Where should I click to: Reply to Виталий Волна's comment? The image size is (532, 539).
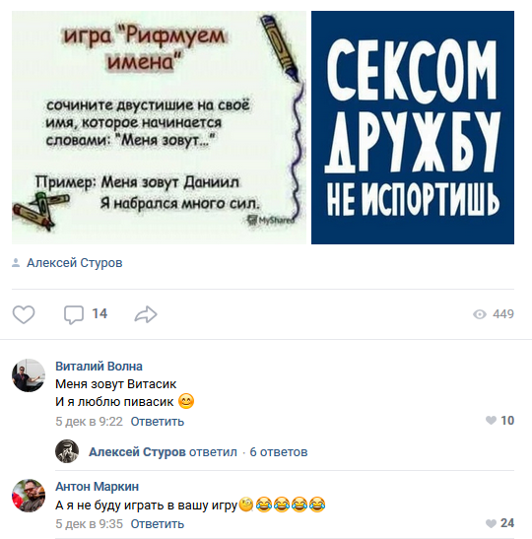point(158,422)
